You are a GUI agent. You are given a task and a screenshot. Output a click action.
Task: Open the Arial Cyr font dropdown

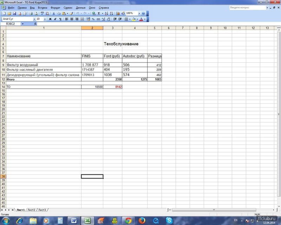tap(34, 19)
